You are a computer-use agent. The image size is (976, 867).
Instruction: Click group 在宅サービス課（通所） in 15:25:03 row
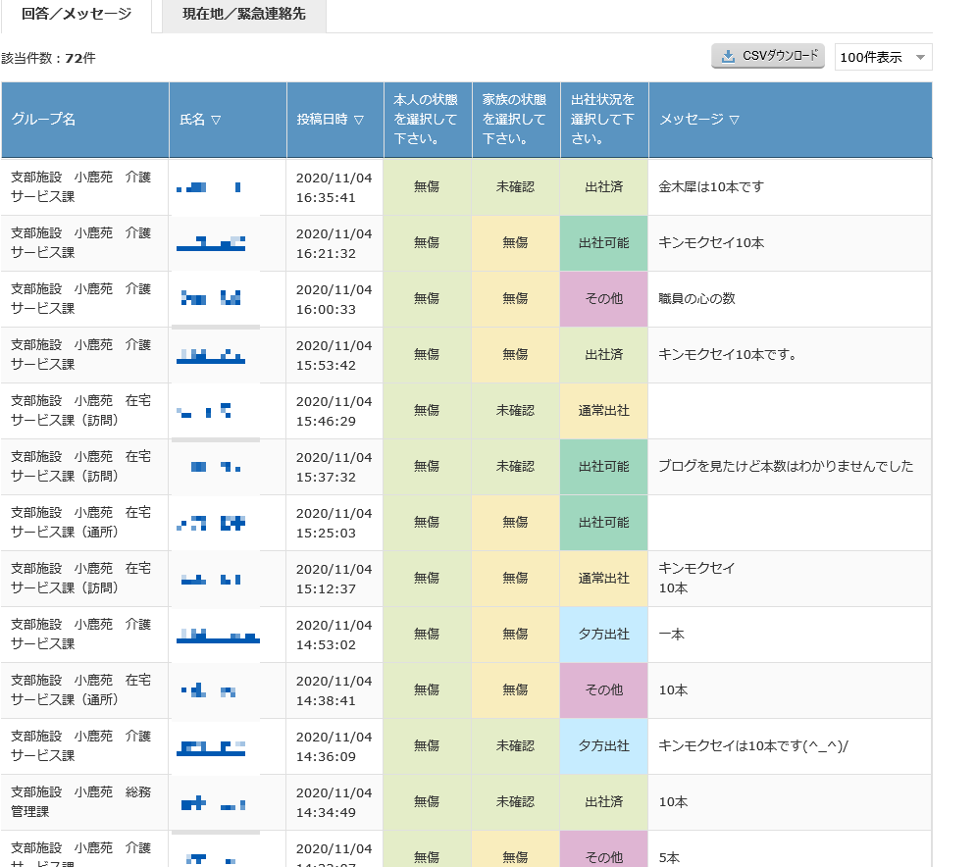[80, 522]
